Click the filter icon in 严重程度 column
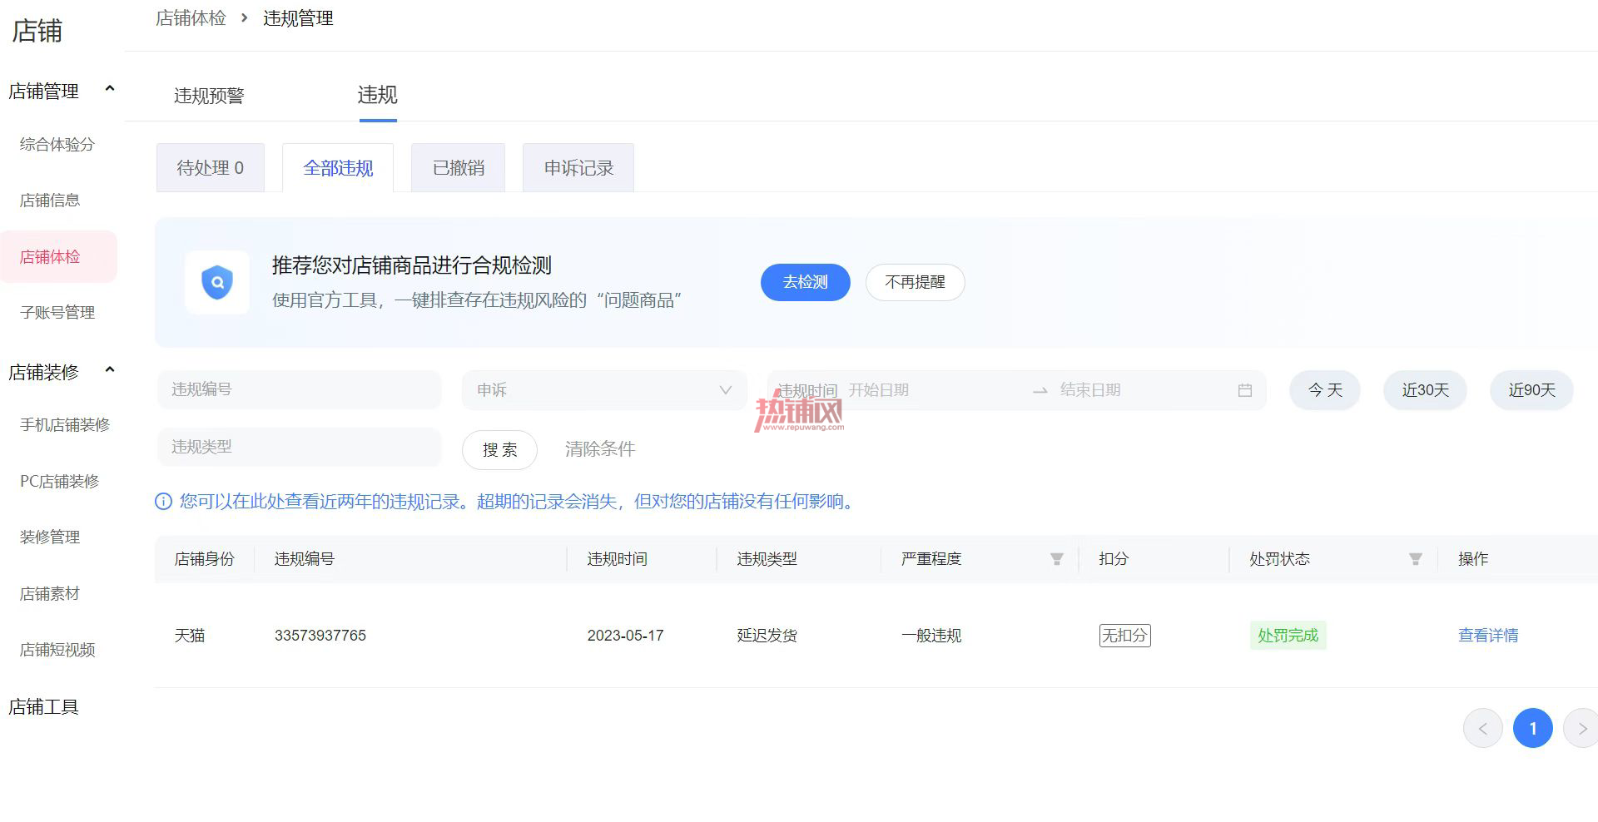The height and width of the screenshot is (822, 1598). (1056, 559)
